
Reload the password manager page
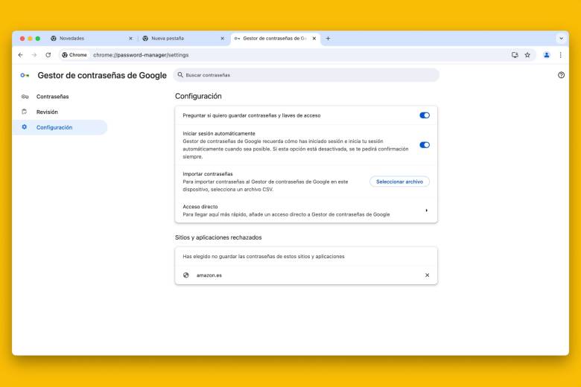click(x=48, y=55)
